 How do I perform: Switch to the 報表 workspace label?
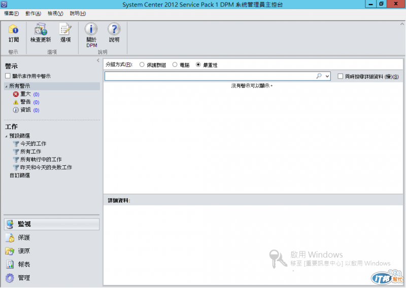(x=24, y=264)
